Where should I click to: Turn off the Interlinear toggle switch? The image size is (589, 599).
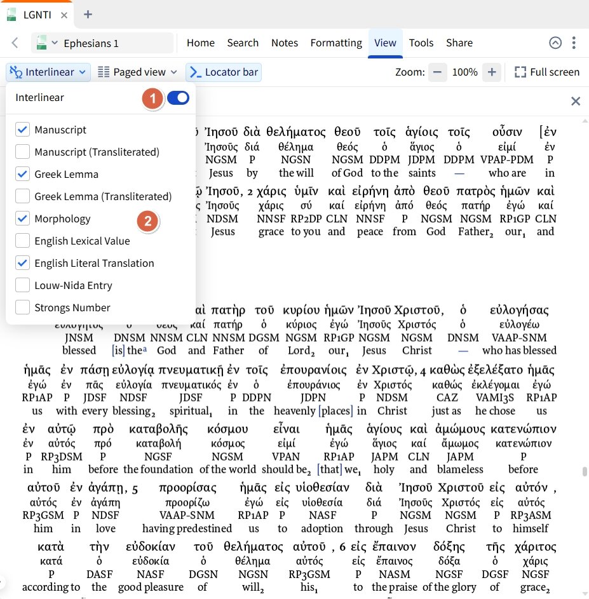(178, 98)
